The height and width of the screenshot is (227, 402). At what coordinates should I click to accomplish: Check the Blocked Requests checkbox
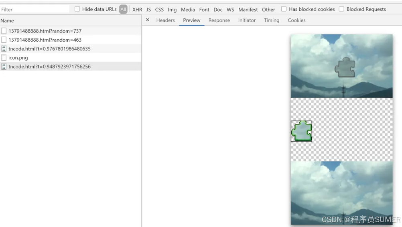(x=341, y=9)
